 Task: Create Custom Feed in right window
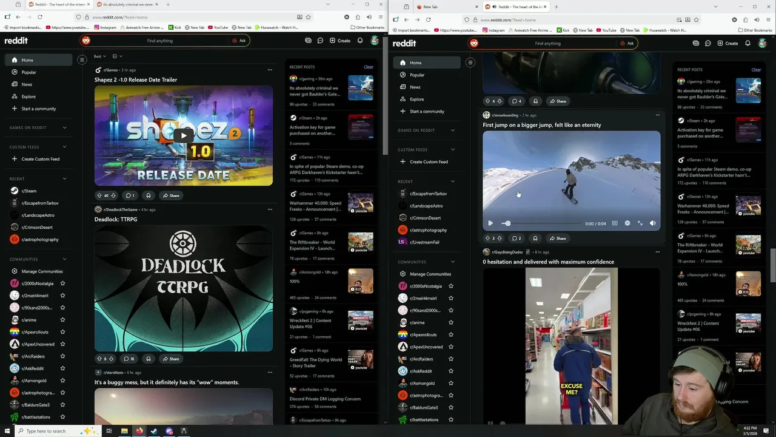coord(428,162)
